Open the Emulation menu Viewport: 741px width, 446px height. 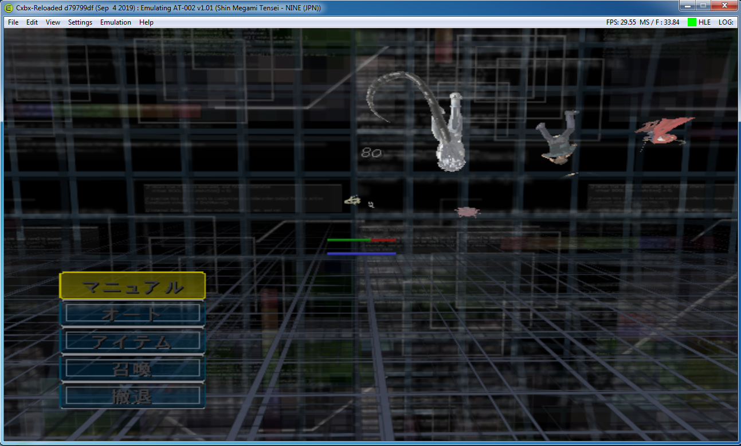tap(116, 22)
